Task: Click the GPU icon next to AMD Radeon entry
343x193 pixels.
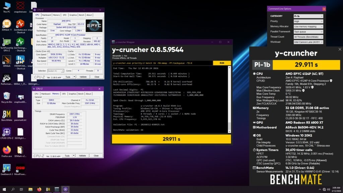Action: coord(254,123)
